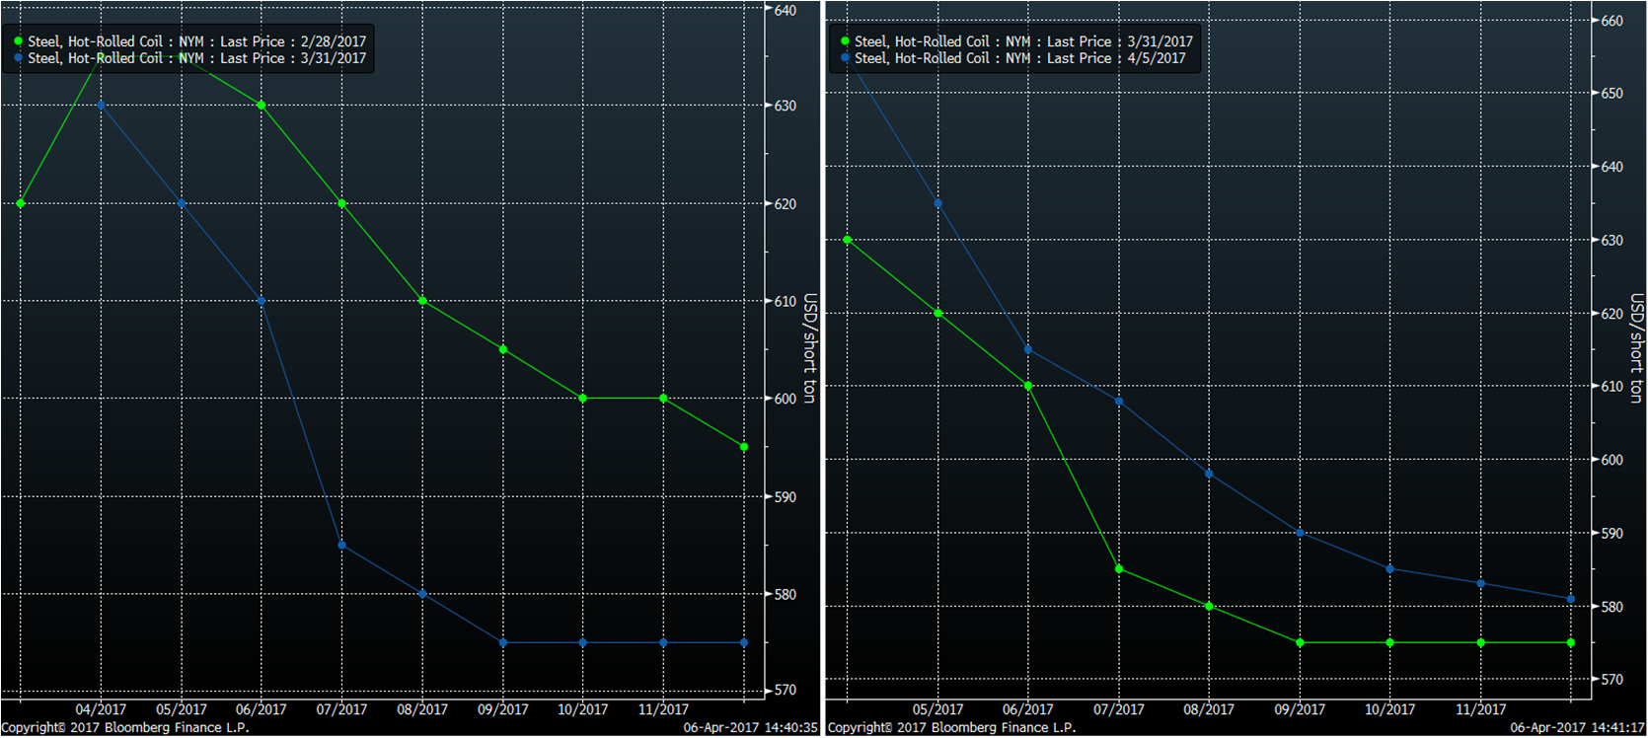Click the 08/2017 x-axis label in left chart

tap(422, 709)
